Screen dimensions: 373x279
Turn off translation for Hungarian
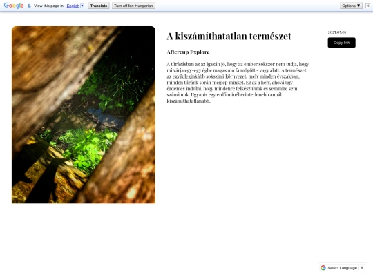click(133, 6)
